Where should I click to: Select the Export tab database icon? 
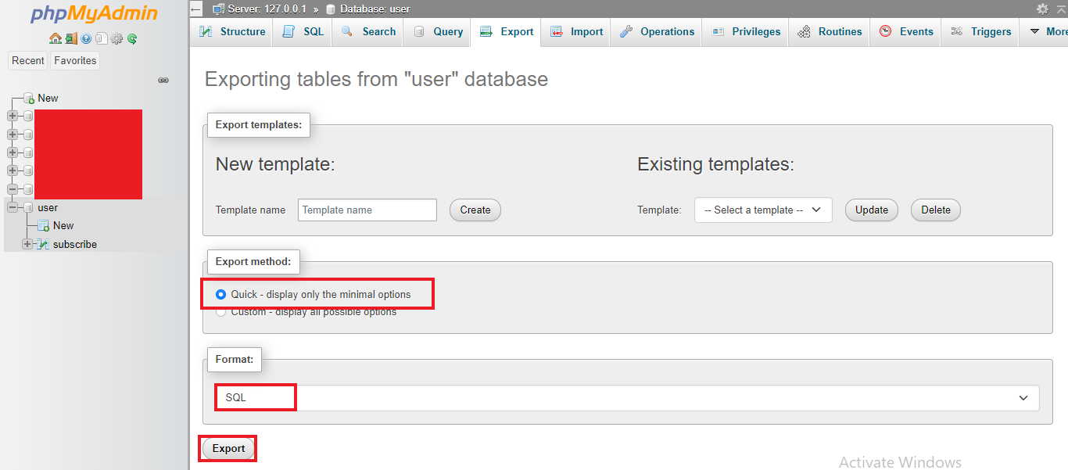(x=485, y=31)
